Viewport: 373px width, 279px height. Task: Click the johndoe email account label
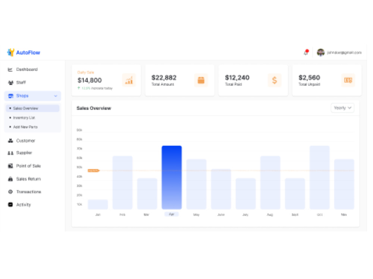(344, 52)
